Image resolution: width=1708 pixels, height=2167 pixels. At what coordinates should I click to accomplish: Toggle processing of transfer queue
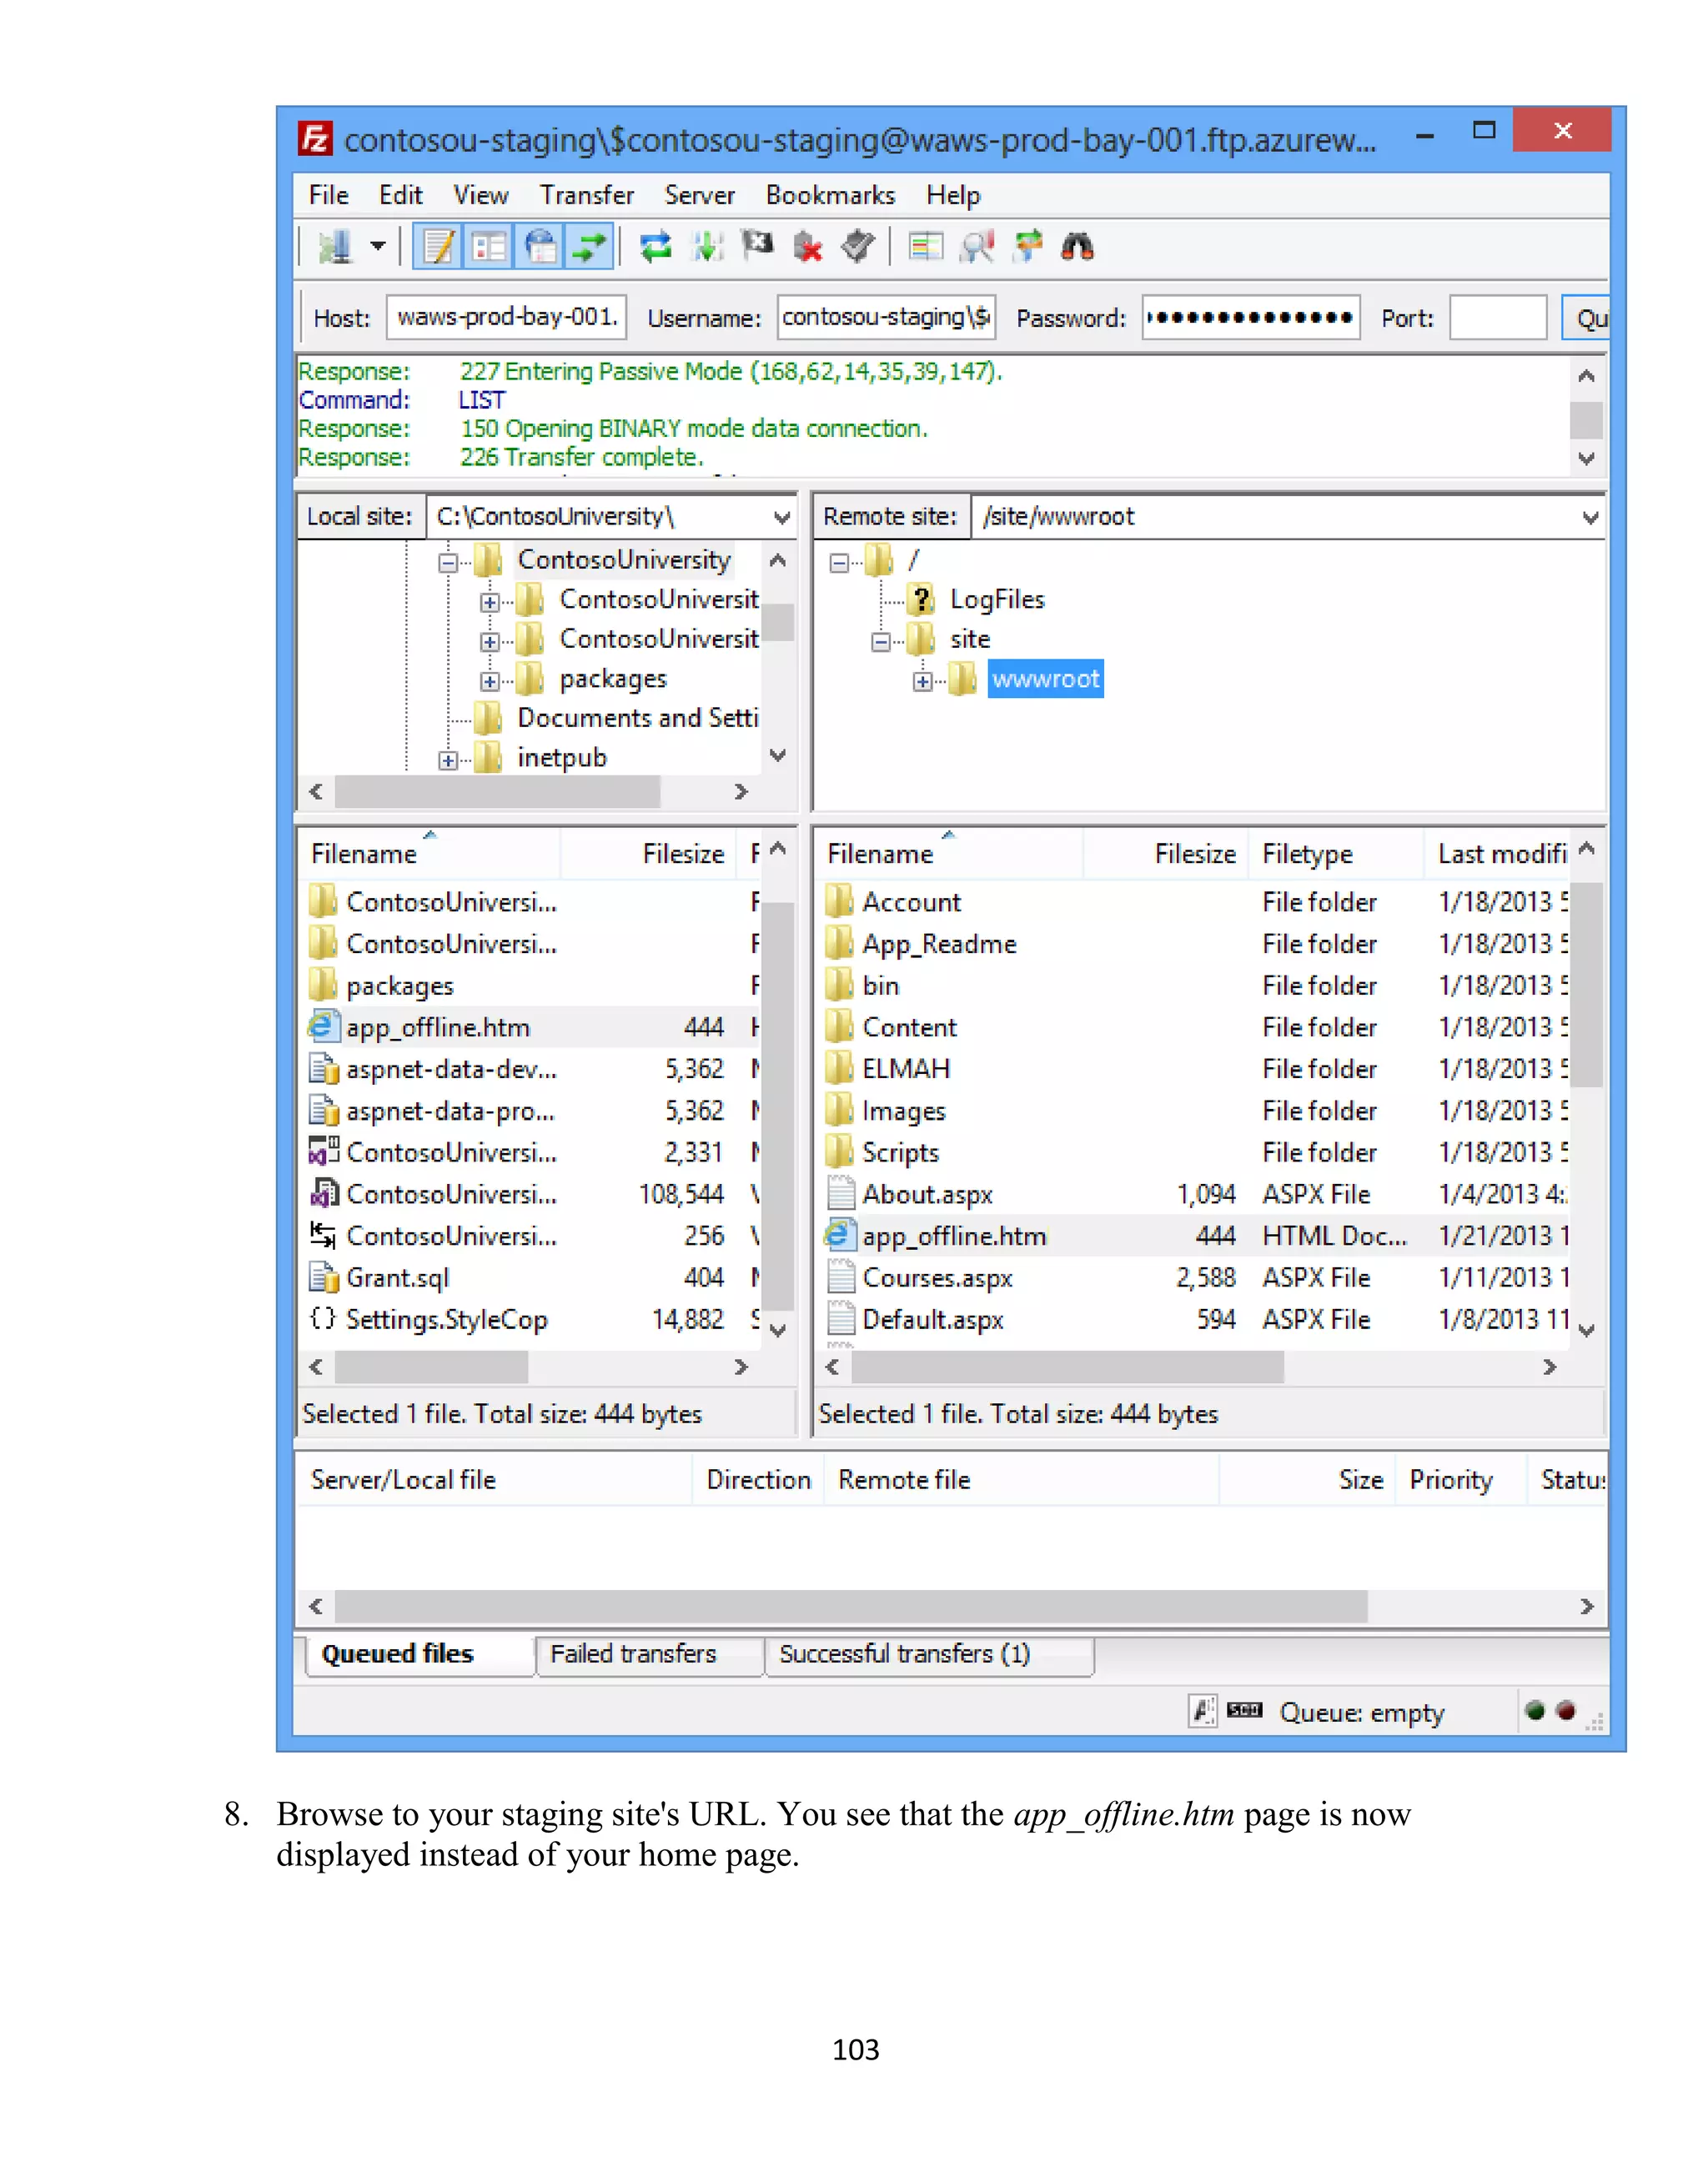[x=707, y=246]
